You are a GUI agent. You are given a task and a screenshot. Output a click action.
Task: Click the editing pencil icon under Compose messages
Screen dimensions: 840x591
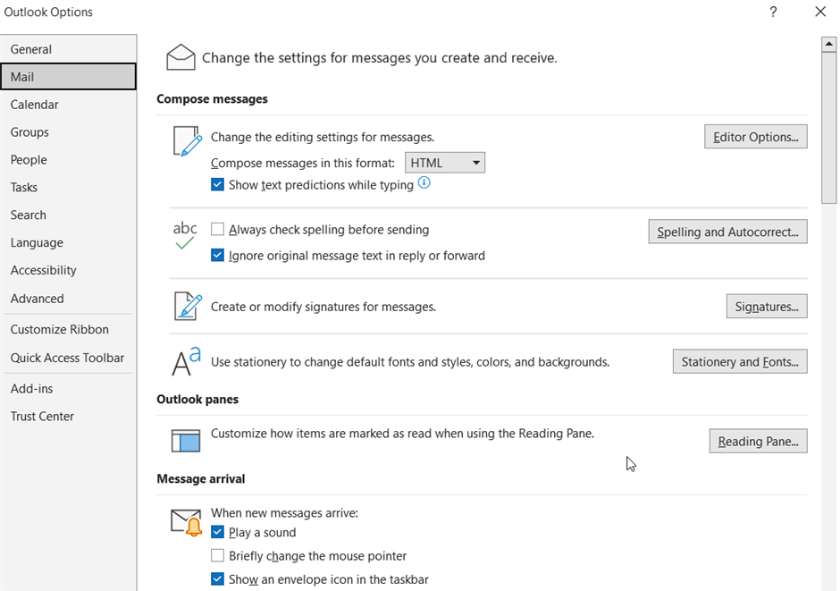(x=186, y=140)
